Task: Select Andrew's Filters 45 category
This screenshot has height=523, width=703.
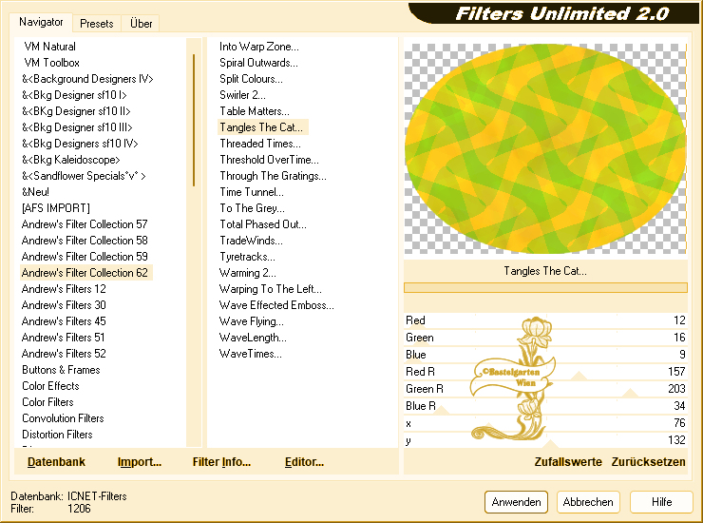Action: [x=64, y=321]
